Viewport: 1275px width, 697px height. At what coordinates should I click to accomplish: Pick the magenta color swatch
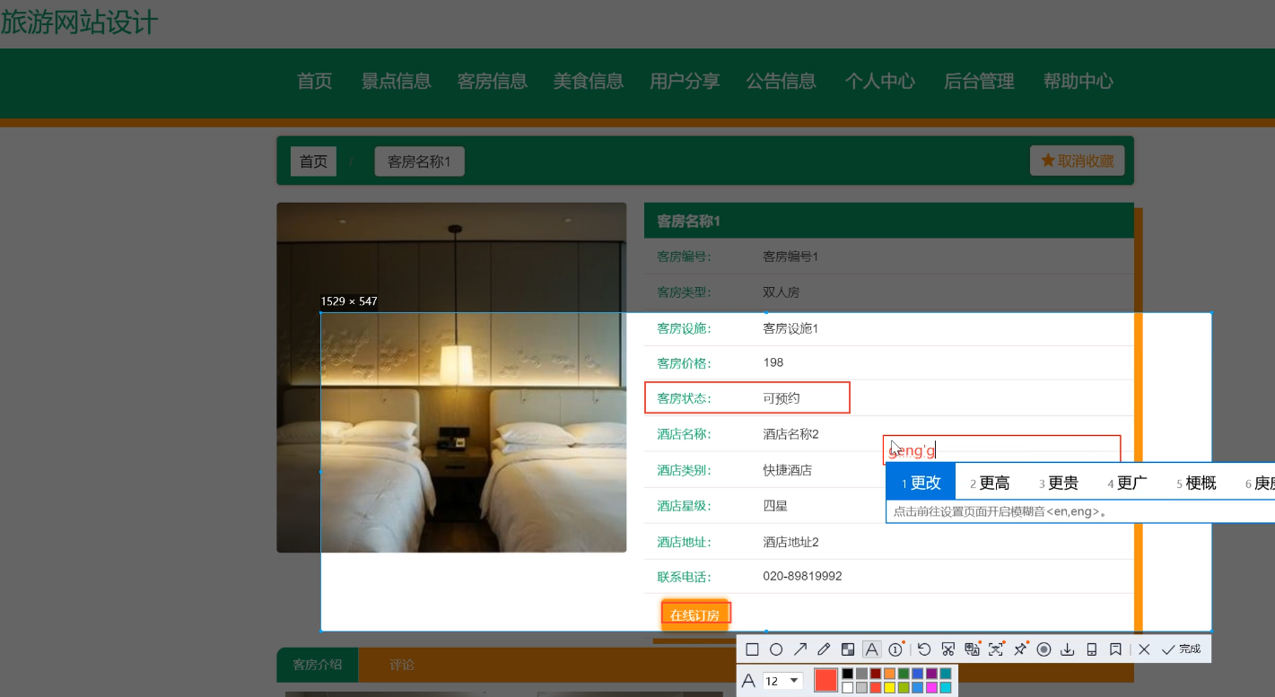931,688
